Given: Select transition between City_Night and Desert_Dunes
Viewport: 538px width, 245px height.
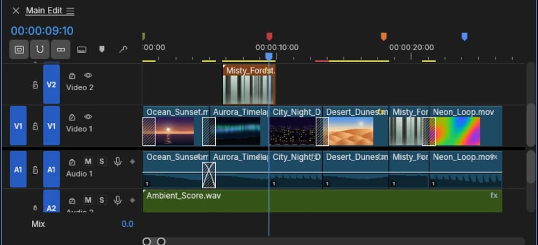Looking at the screenshot, I should [x=322, y=131].
